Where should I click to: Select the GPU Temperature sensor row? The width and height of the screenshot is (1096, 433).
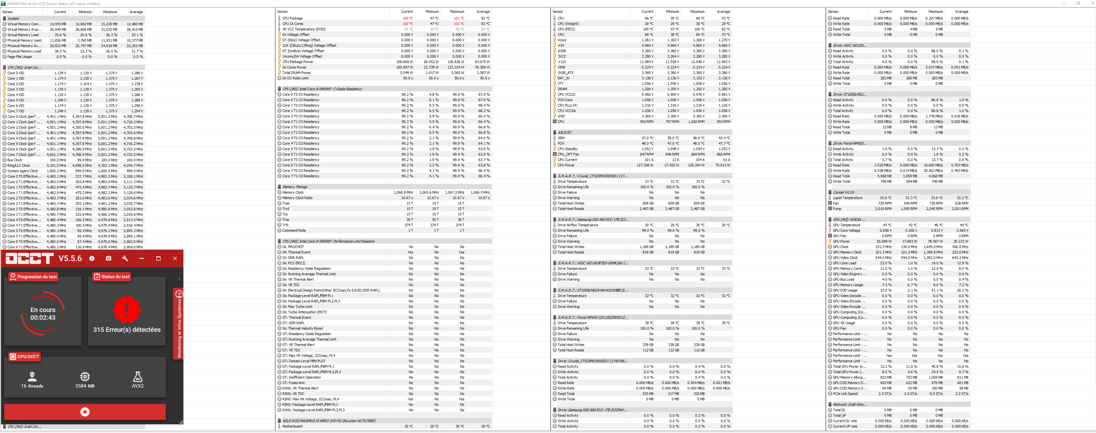click(846, 225)
